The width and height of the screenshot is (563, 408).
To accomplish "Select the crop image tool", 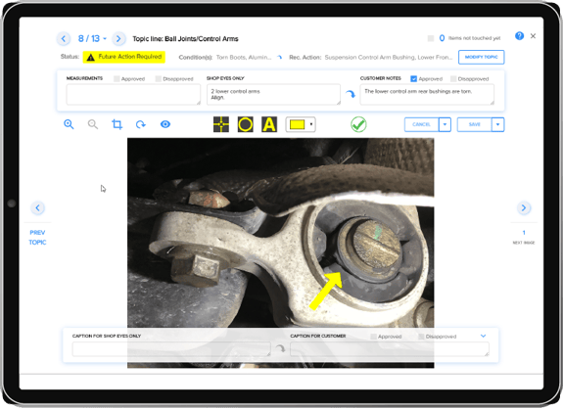I will click(117, 124).
